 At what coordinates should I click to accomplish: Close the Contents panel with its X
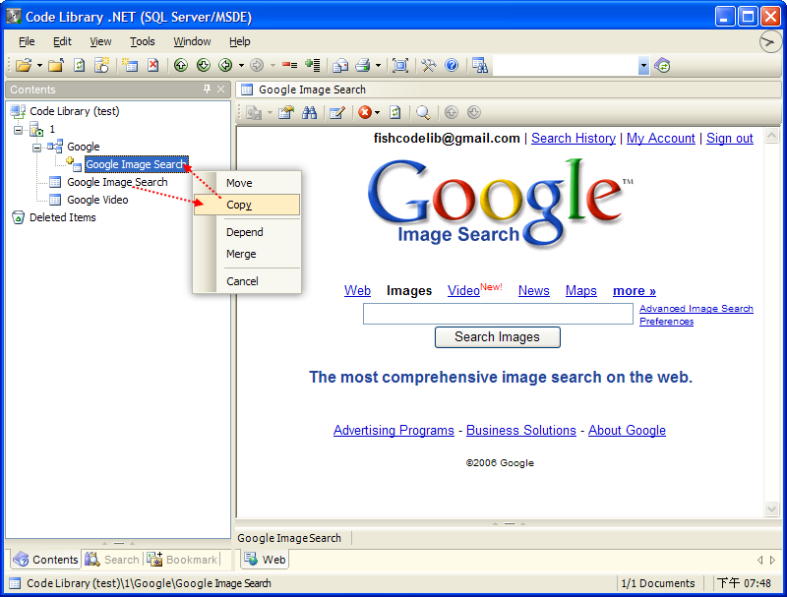coord(220,89)
